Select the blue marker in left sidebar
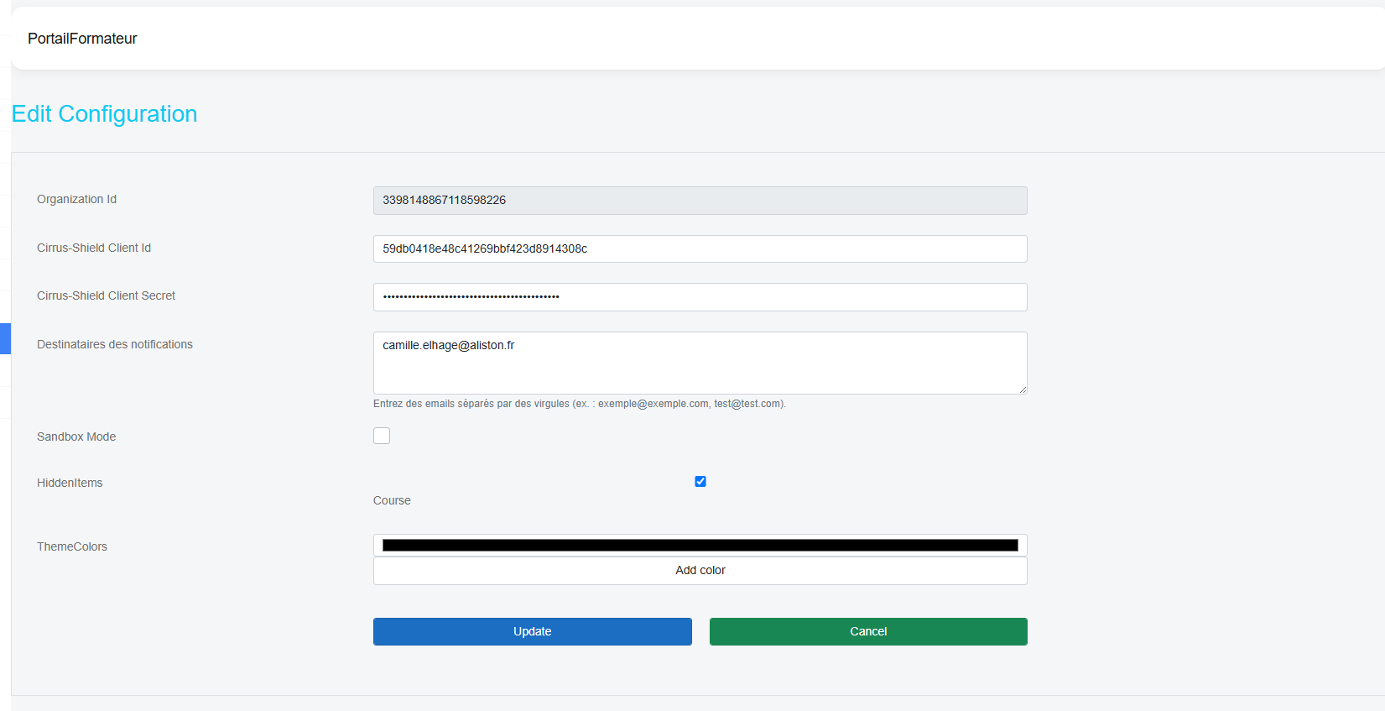1385x711 pixels. (x=5, y=338)
